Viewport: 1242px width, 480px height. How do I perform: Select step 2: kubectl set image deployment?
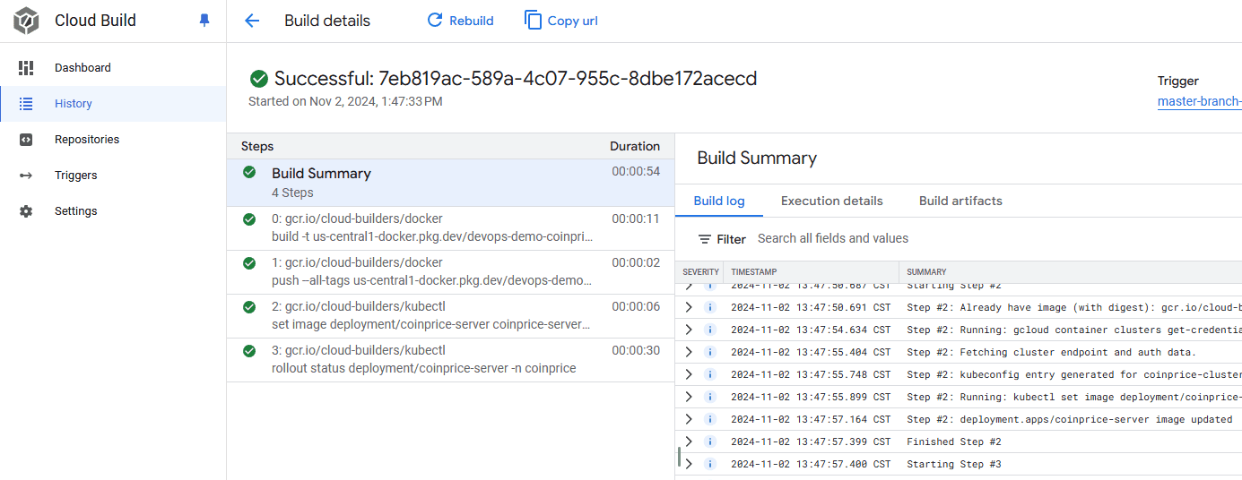[450, 316]
